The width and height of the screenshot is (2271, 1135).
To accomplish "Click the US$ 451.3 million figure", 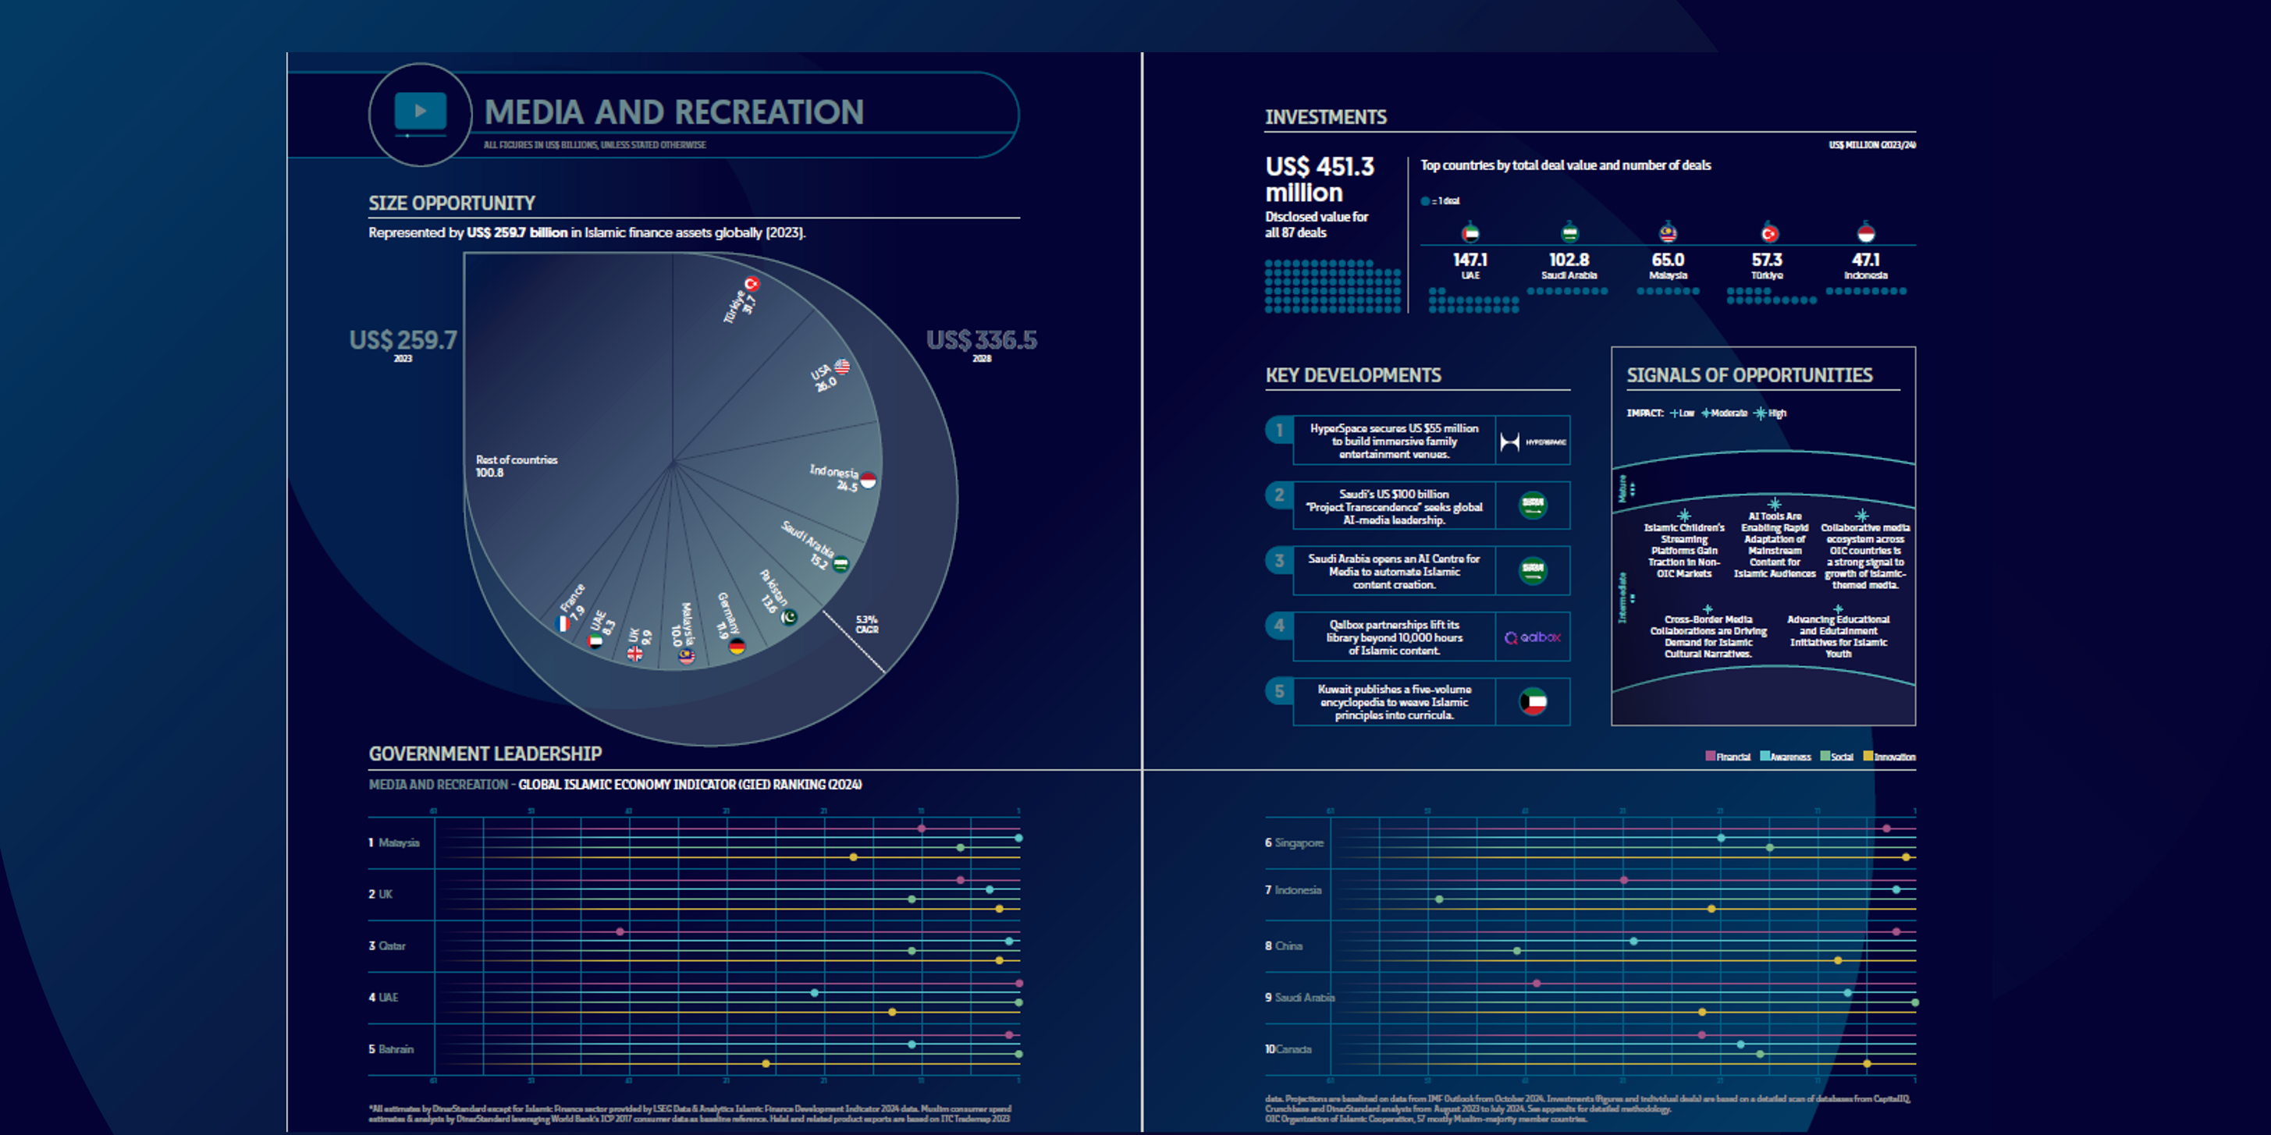I will (1320, 179).
